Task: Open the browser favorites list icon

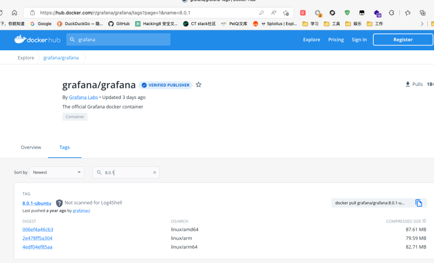Action: point(408,13)
